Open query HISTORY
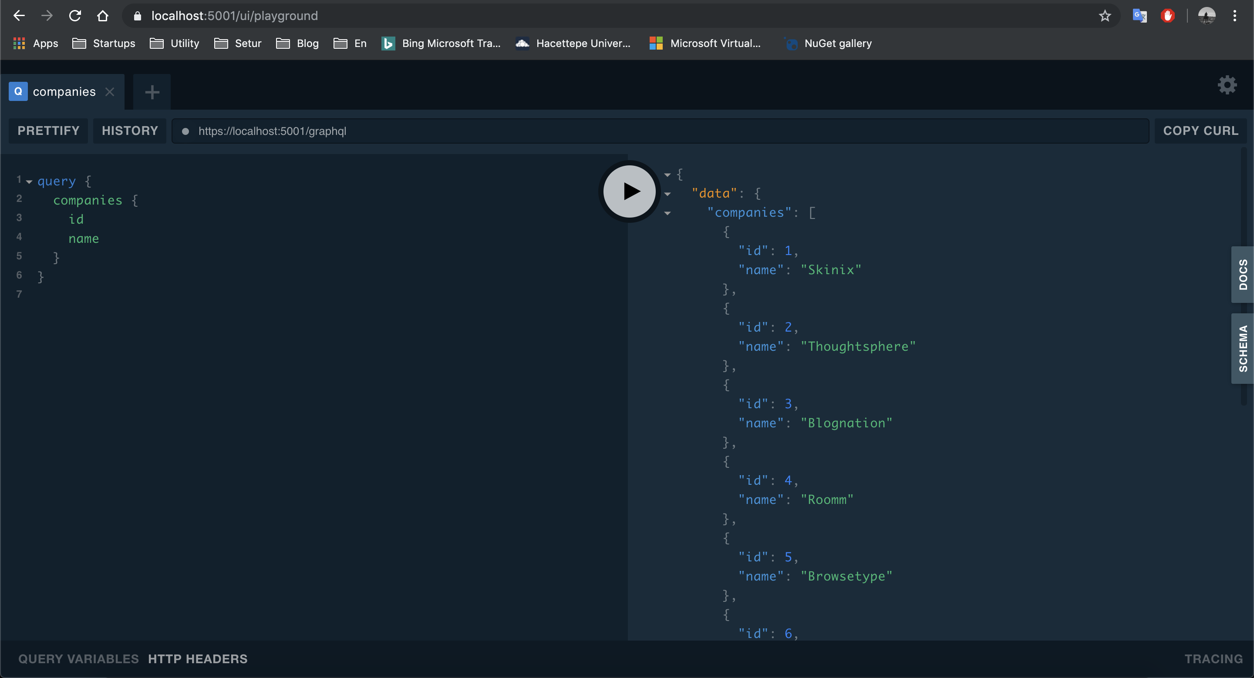Screen dimensions: 1254x678 tap(129, 131)
